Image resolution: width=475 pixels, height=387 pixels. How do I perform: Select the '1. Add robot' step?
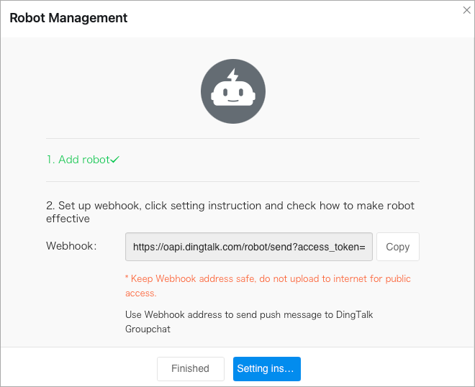pos(77,160)
